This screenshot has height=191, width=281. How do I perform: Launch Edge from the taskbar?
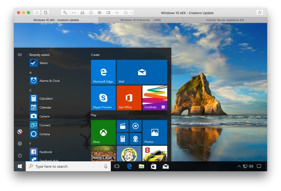[129, 166]
